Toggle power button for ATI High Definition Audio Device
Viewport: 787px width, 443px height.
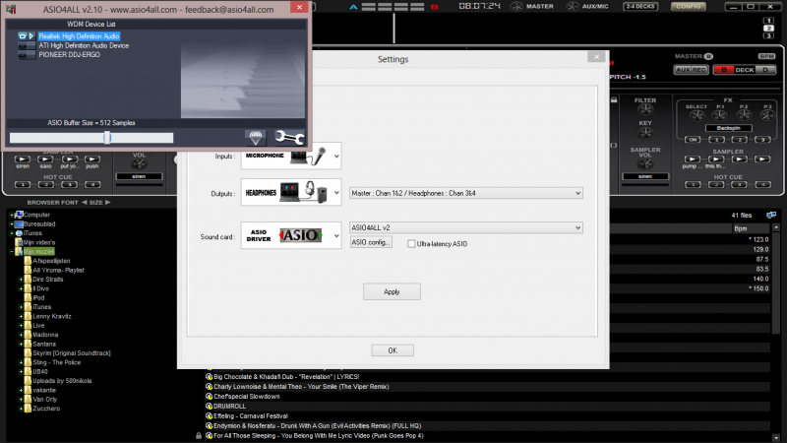(x=22, y=45)
